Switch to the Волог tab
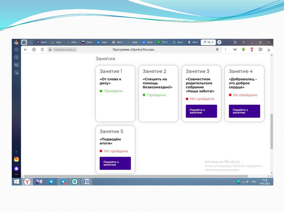284x212 pixels. (42, 42)
